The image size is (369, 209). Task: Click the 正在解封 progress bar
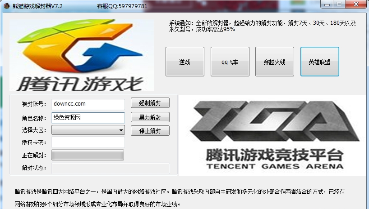click(x=88, y=155)
